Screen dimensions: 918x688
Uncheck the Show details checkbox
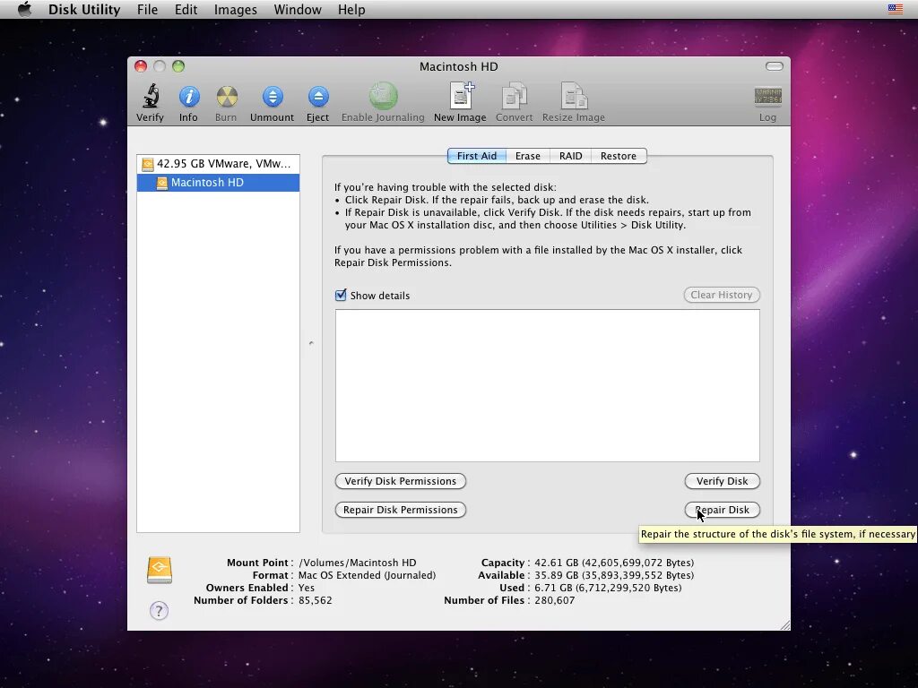(341, 295)
